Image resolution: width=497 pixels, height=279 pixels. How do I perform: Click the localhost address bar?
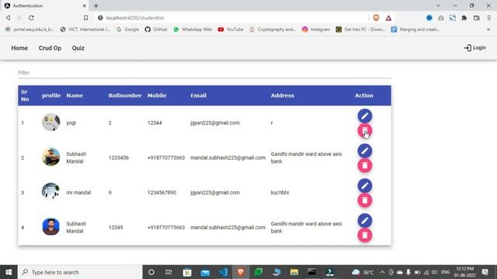231,18
